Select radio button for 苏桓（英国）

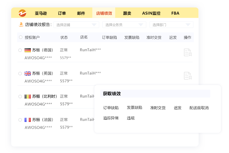pyautogui.click(x=20, y=73)
